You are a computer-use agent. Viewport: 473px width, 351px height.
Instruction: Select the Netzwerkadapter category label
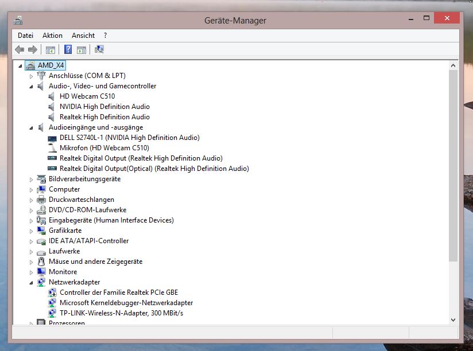point(75,282)
